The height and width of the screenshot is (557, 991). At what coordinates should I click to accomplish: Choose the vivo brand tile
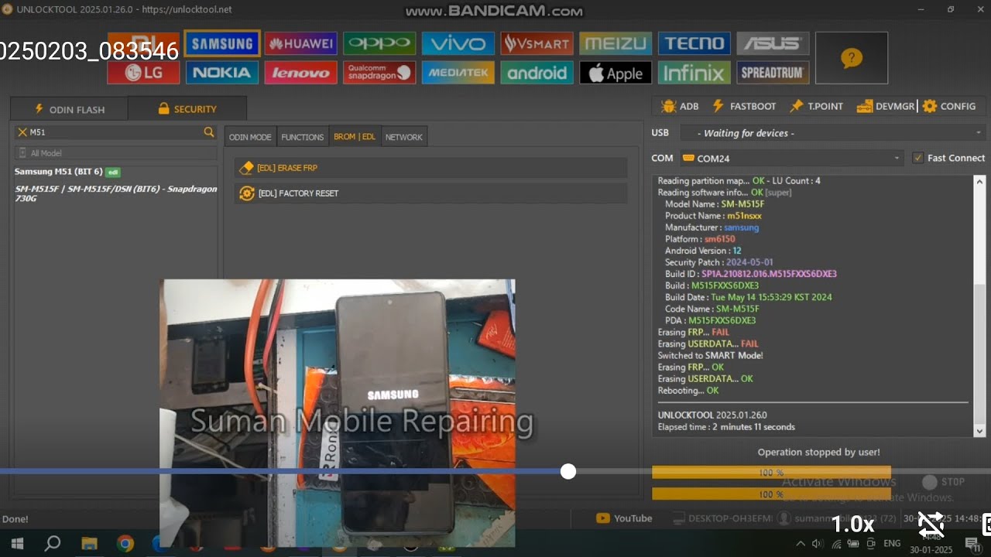(x=458, y=43)
